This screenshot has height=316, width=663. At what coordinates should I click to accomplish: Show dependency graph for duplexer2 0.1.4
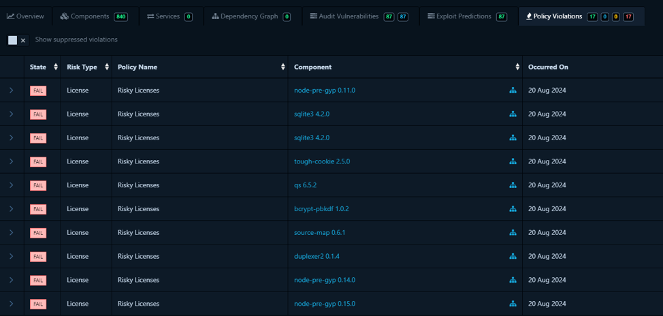coord(513,256)
